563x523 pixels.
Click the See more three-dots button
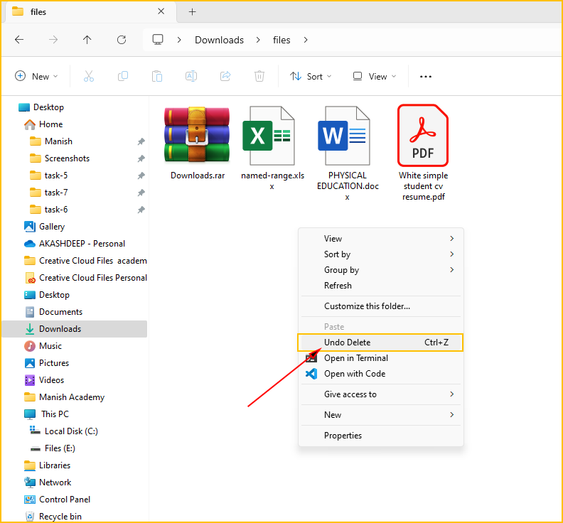coord(426,76)
